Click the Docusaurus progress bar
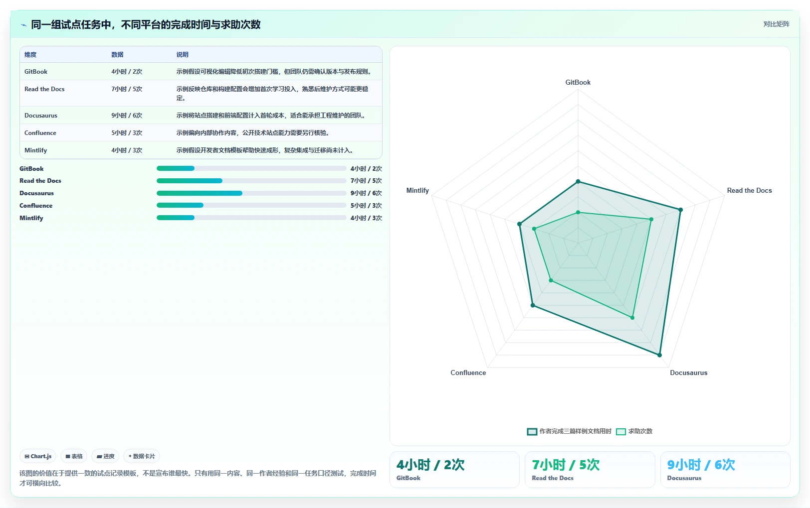 [251, 193]
